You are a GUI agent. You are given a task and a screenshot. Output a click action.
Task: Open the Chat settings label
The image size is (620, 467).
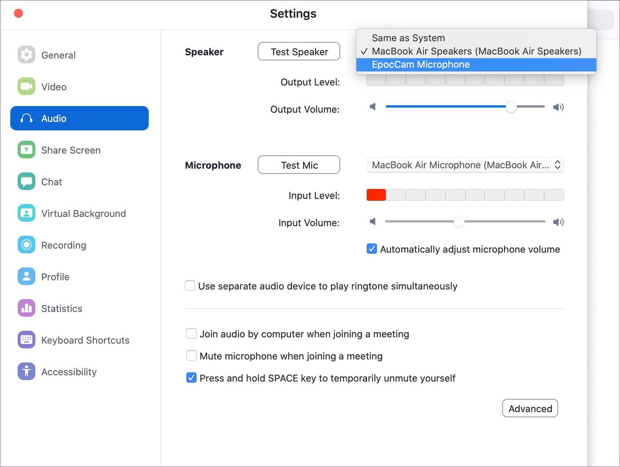[52, 182]
